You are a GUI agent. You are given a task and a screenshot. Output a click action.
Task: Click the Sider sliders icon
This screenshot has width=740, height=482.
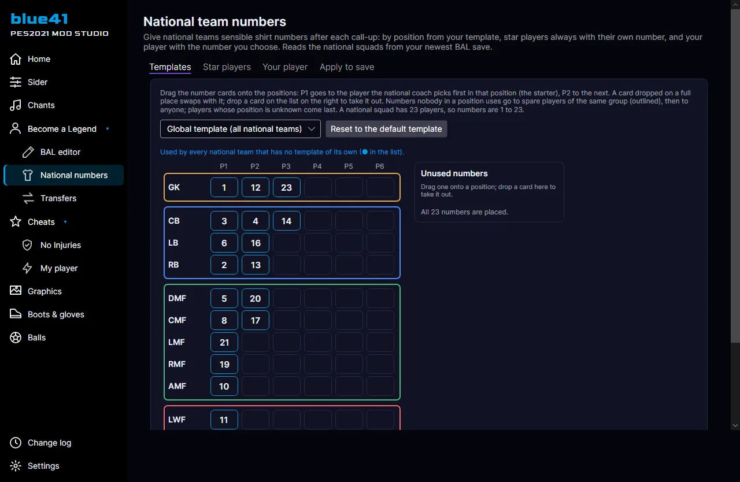tap(16, 82)
